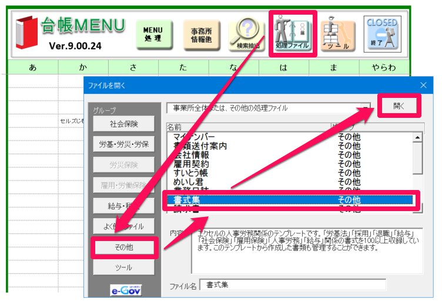Close the ファイルを開く dialog

click(x=423, y=85)
